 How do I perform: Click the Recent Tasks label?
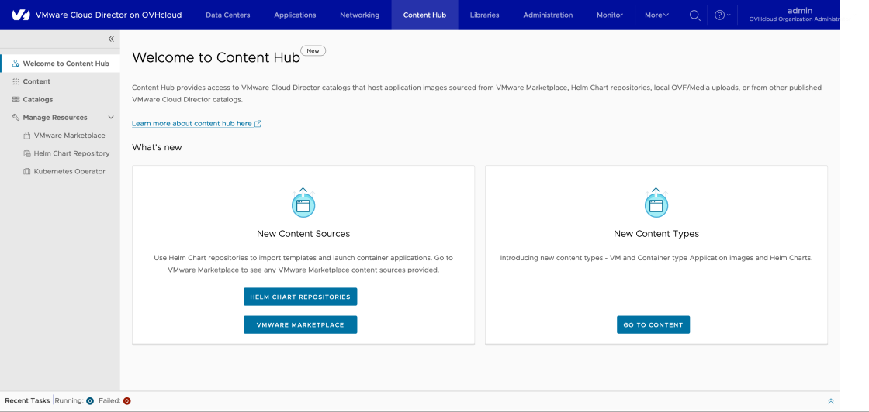(x=27, y=401)
